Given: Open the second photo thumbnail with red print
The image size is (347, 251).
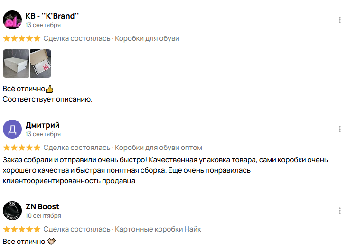Looking at the screenshot, I should pos(40,64).
